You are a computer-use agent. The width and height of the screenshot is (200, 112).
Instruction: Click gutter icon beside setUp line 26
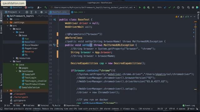[54, 45]
